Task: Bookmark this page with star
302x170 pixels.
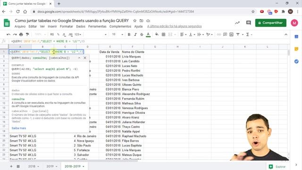Action: point(253,11)
